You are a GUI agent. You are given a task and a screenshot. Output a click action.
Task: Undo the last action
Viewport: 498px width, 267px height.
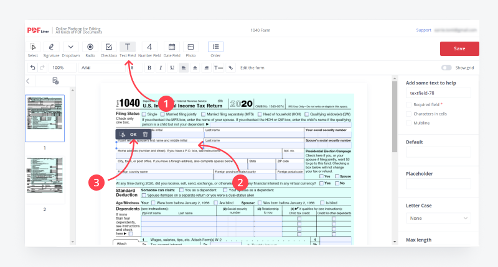point(32,68)
